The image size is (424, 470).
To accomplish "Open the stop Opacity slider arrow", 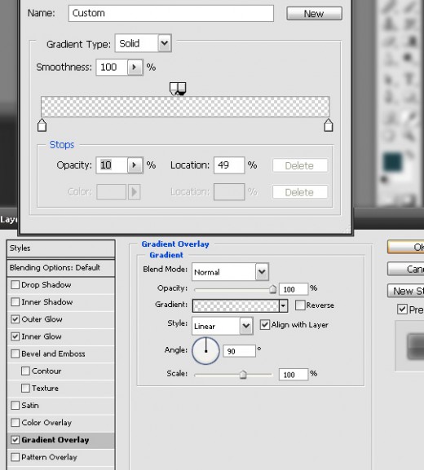I will pos(135,165).
